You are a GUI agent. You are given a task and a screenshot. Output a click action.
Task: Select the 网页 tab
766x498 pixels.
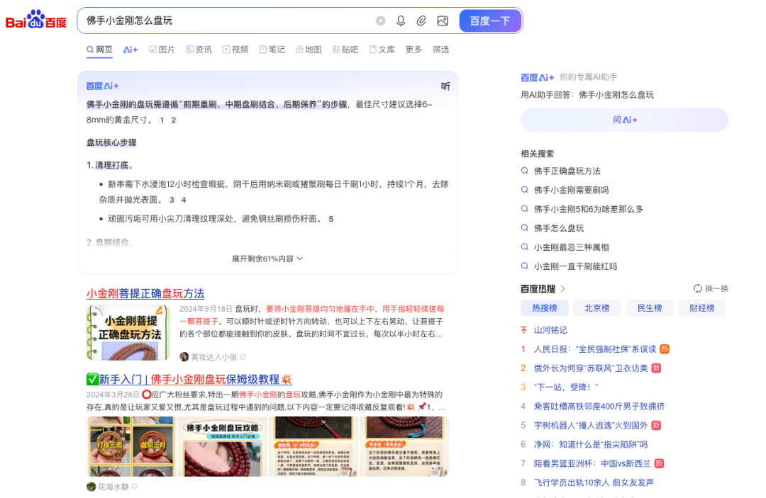pos(100,50)
